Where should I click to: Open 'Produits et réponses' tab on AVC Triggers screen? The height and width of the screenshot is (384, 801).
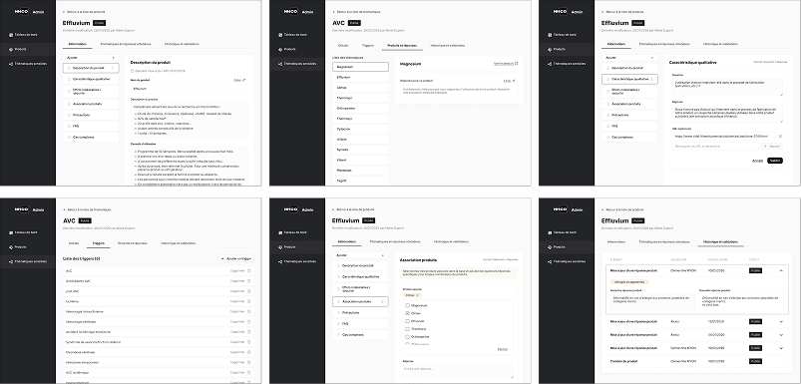(x=133, y=243)
